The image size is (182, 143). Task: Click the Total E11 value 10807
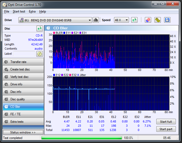pyautogui.click(x=77, y=130)
